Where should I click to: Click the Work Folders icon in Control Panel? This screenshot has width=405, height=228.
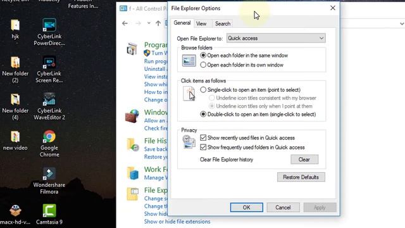coord(133,173)
